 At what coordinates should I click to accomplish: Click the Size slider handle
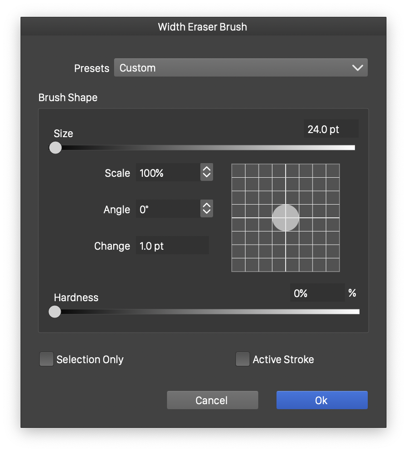pyautogui.click(x=55, y=148)
